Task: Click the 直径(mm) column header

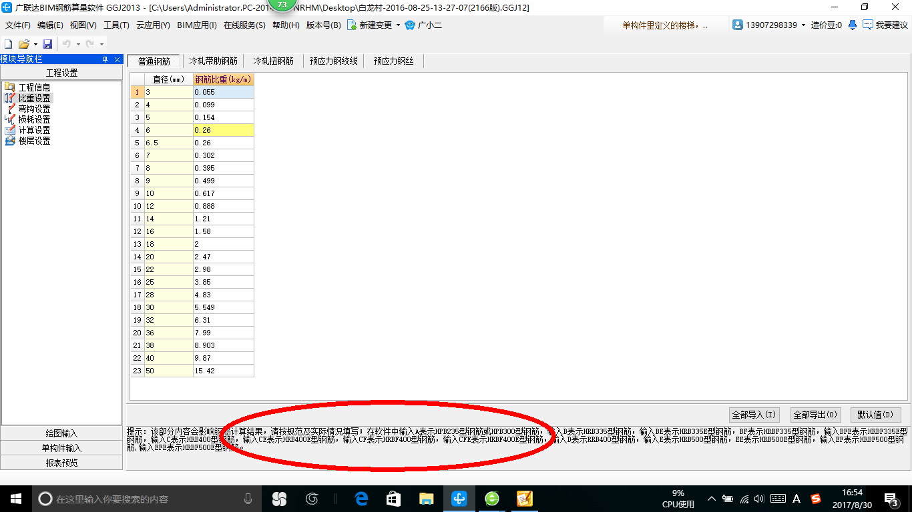Action: pos(169,79)
